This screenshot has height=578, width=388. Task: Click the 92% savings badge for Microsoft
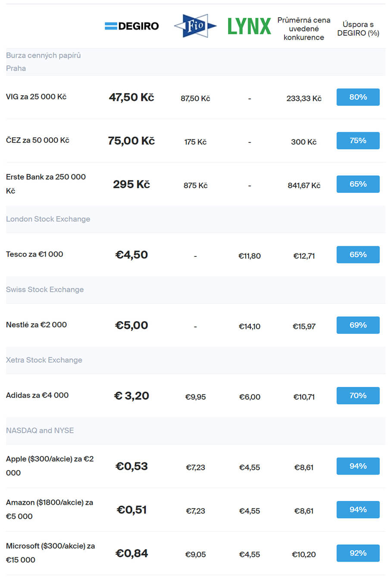click(358, 553)
